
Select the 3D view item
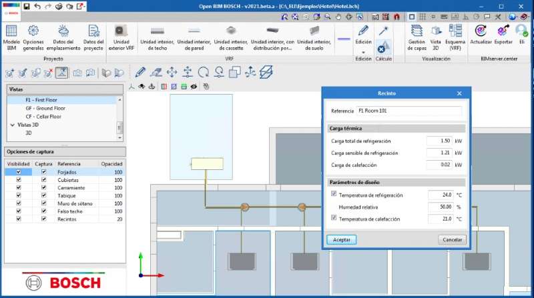click(28, 133)
